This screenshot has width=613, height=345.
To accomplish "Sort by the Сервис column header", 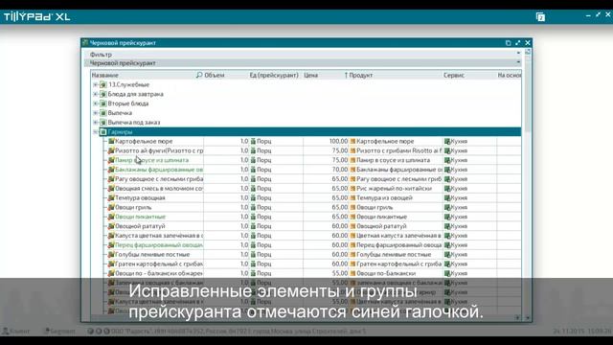I will (453, 75).
